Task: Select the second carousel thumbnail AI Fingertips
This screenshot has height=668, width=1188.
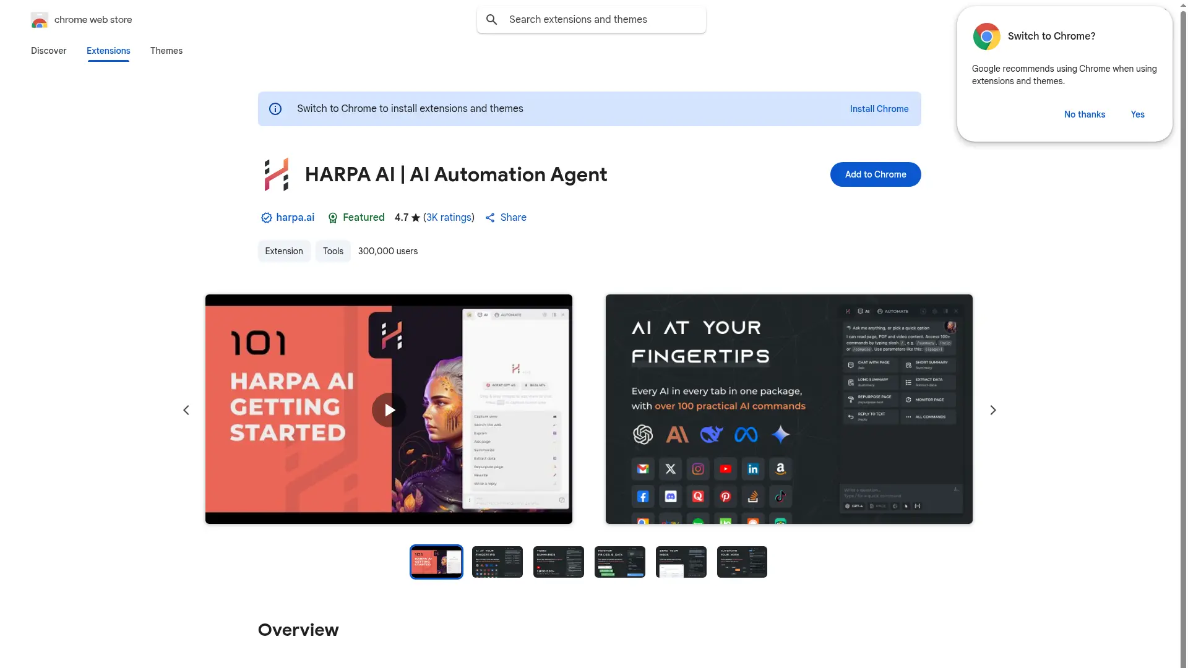Action: [497, 562]
